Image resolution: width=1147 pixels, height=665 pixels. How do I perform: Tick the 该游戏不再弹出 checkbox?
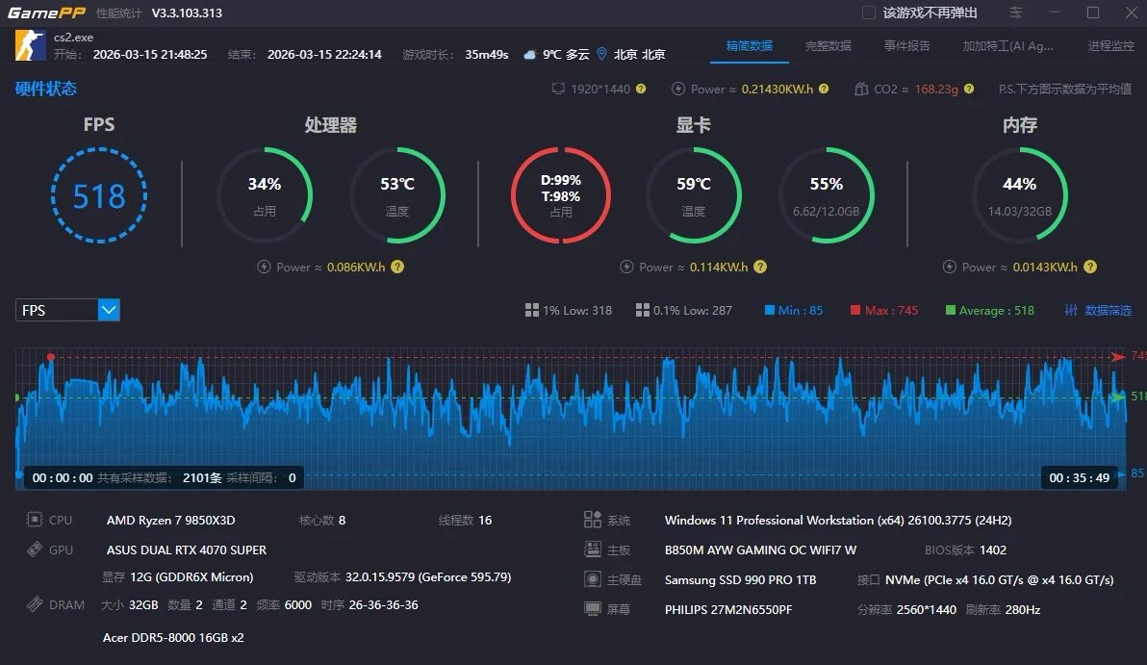(868, 13)
